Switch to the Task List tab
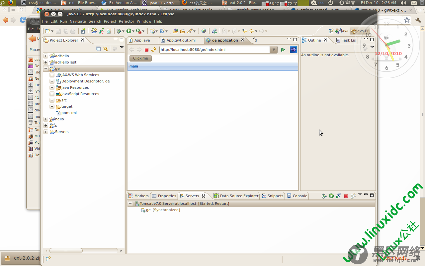 click(x=346, y=40)
